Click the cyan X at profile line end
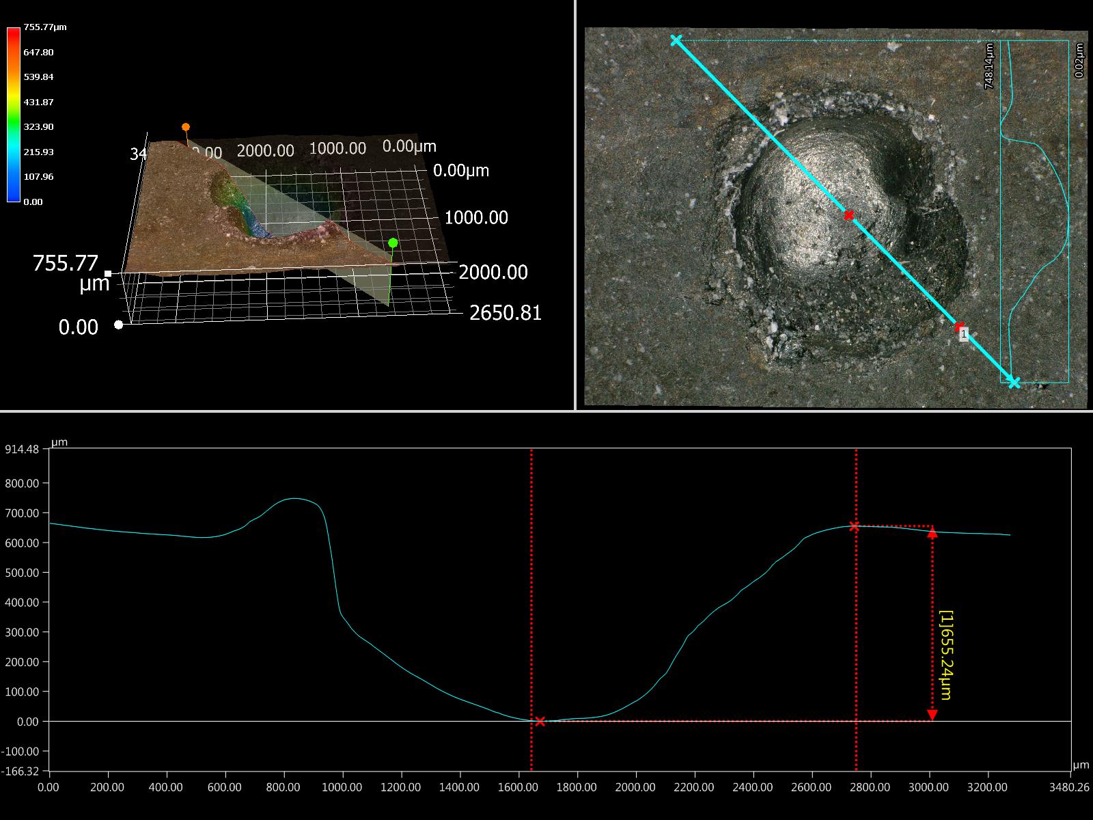1093x820 pixels. point(1014,383)
